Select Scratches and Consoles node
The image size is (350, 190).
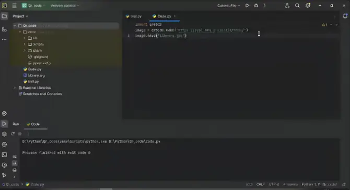coord(40,94)
